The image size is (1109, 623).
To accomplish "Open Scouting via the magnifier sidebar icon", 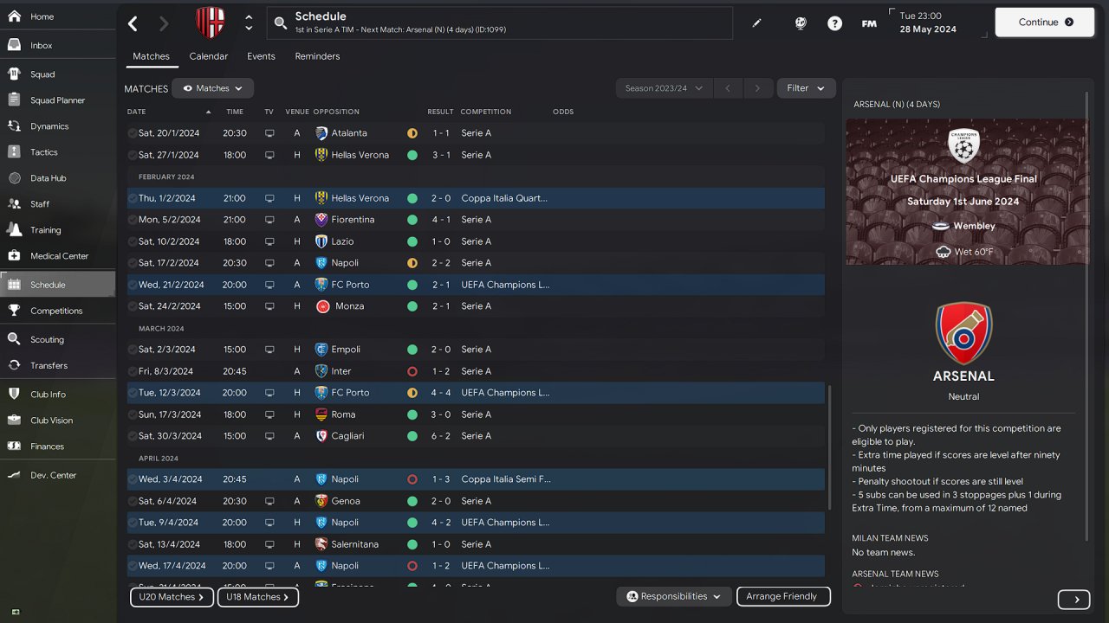I will tap(14, 339).
